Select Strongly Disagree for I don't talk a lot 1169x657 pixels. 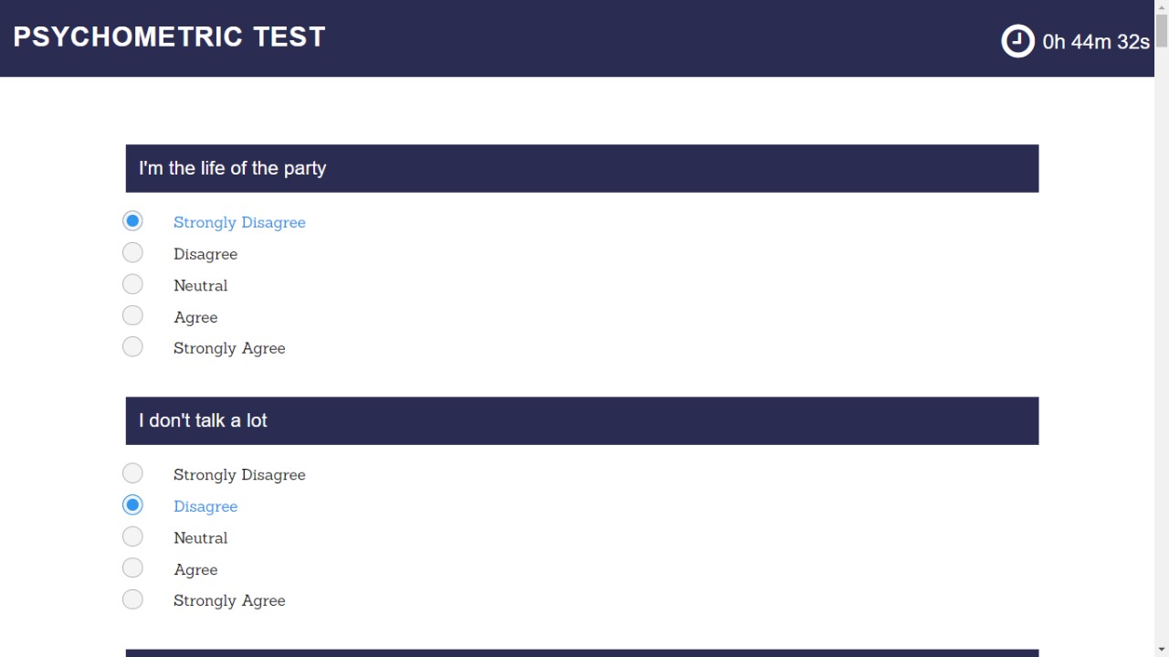point(132,473)
